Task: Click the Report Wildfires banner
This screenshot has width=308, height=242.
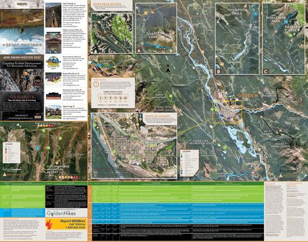Action: pyautogui.click(x=66, y=224)
